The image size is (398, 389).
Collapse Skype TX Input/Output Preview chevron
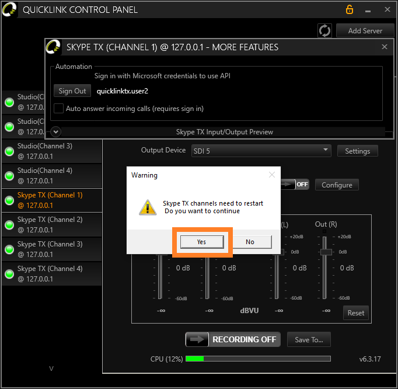coord(55,131)
